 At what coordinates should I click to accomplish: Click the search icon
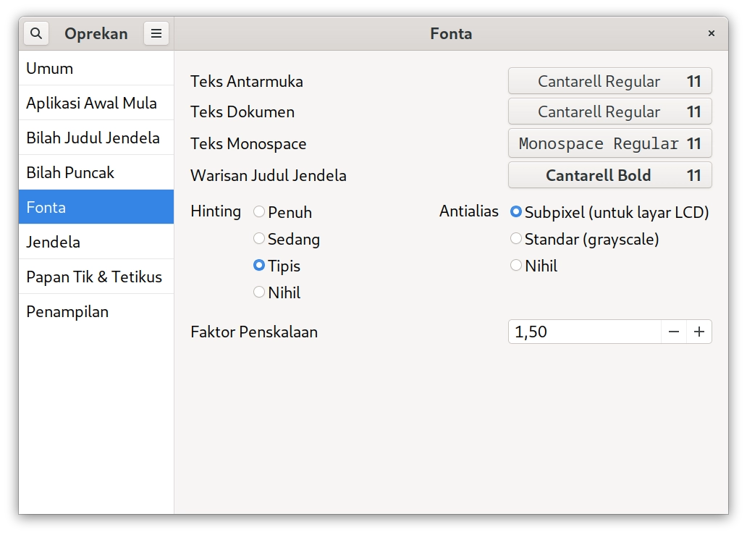click(36, 33)
